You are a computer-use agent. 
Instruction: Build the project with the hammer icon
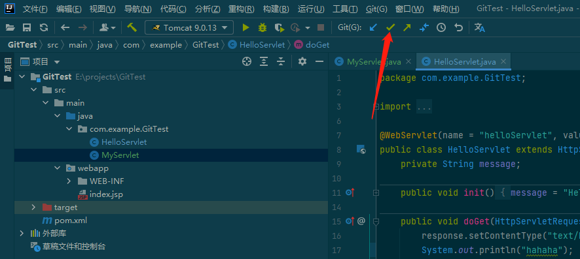coord(132,27)
